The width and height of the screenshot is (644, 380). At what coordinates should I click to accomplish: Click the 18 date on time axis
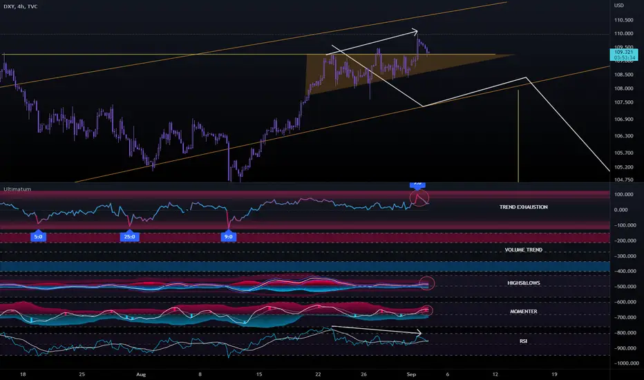[x=23, y=374]
